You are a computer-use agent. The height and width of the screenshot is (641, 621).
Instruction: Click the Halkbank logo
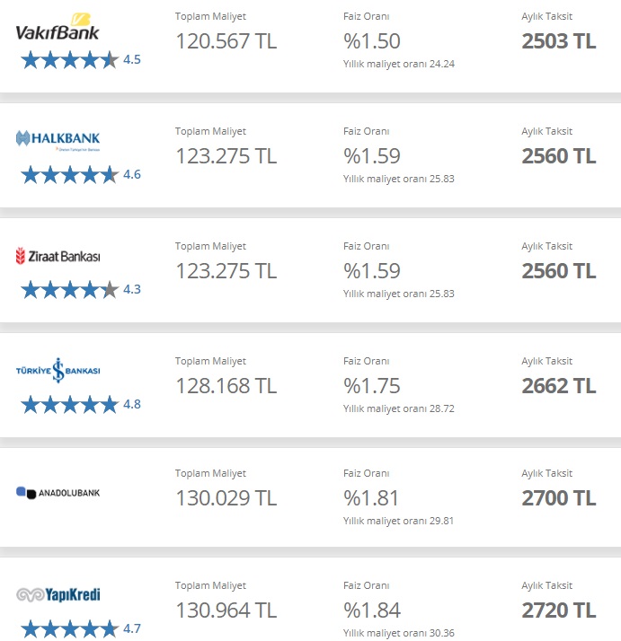pyautogui.click(x=58, y=139)
